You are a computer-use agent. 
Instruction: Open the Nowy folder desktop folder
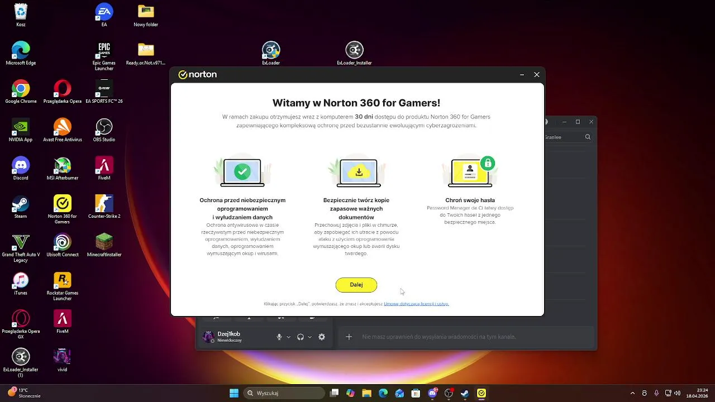tap(146, 15)
